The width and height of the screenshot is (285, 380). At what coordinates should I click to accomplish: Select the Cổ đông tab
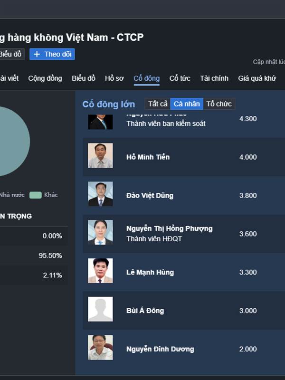(147, 78)
